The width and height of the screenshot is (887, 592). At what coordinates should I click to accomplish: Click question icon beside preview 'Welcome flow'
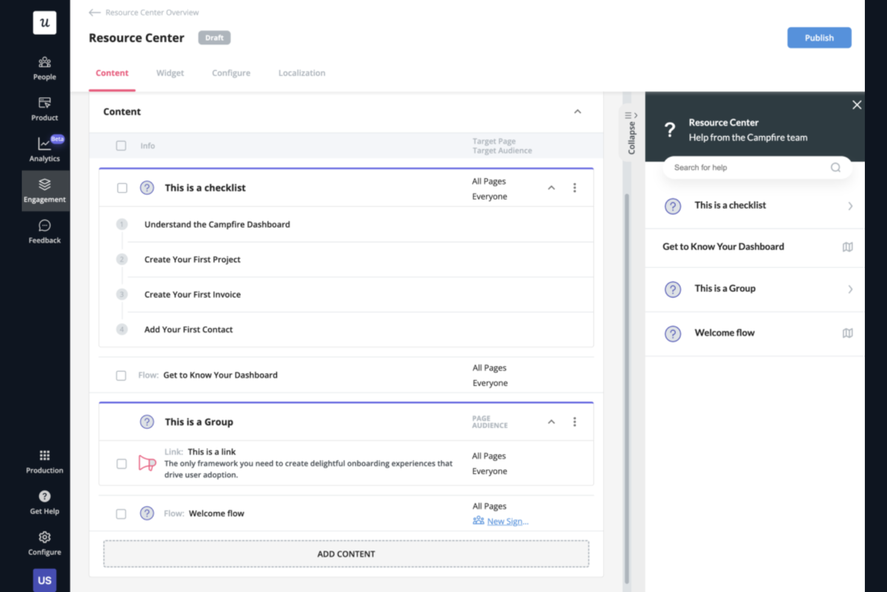(x=673, y=333)
